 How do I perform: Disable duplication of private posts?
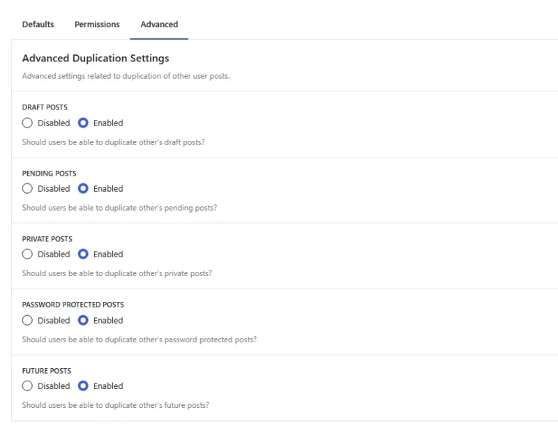28,254
